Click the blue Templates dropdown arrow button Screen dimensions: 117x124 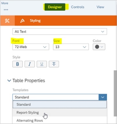(x=103, y=97)
